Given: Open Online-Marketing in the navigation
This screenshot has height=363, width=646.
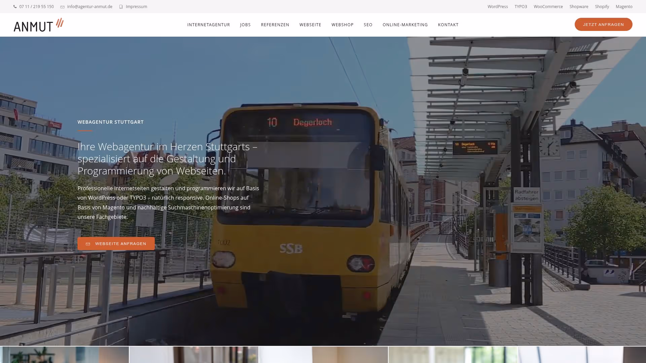Looking at the screenshot, I should (405, 25).
